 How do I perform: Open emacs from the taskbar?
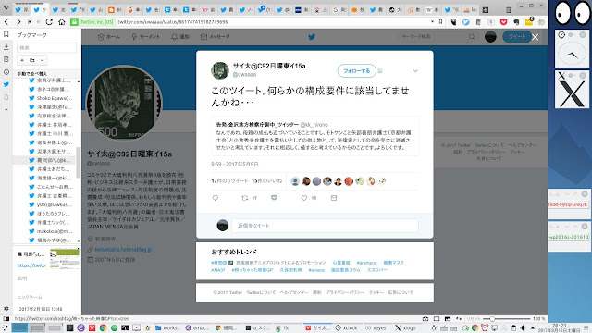197,328
